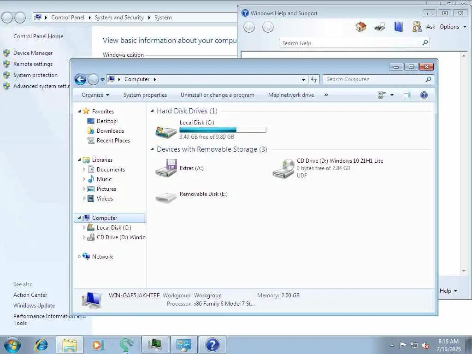This screenshot has height=354, width=472.
Task: Select Local Disk (C:) drive icon
Action: [x=166, y=131]
